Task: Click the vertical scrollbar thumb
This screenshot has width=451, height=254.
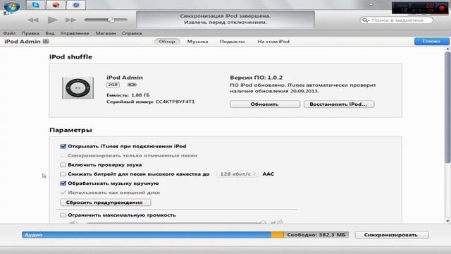Action: [447, 108]
